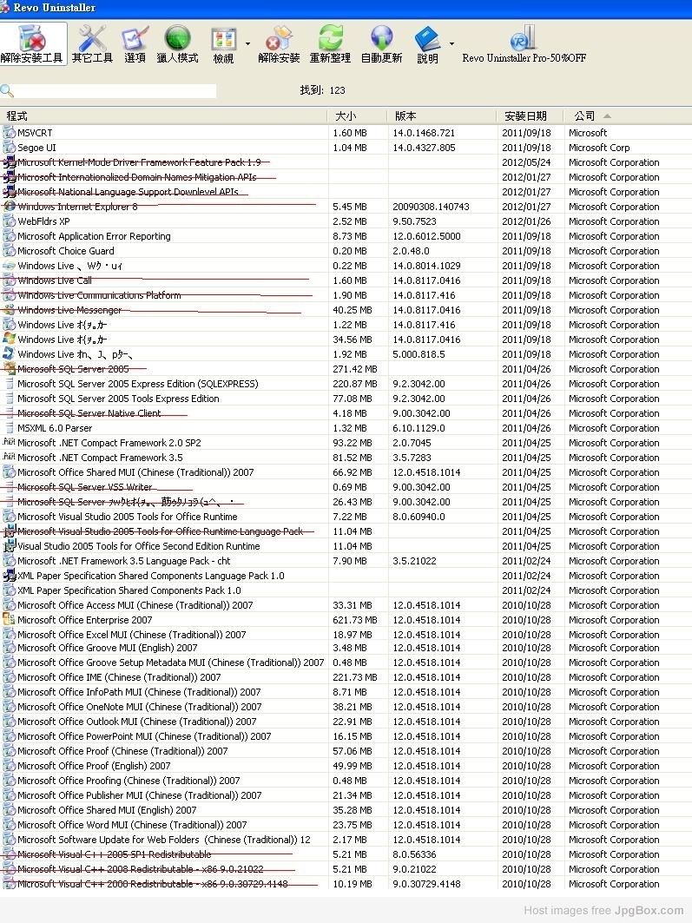Expand the dropdown arrow beside 說明
692x923 pixels.
pyautogui.click(x=451, y=43)
